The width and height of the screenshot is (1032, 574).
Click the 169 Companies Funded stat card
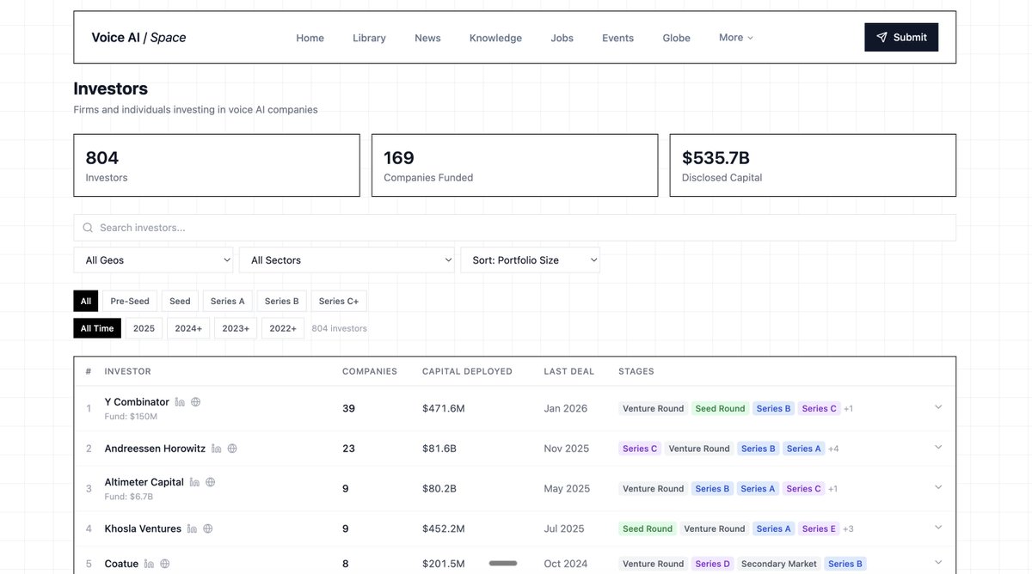click(x=514, y=165)
